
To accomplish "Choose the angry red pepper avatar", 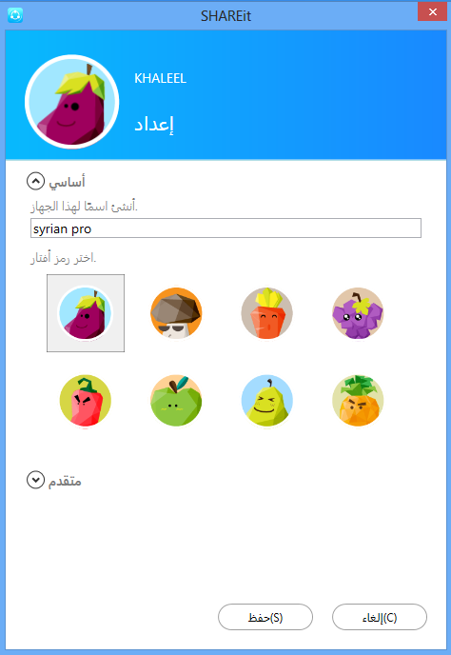I will pos(86,400).
